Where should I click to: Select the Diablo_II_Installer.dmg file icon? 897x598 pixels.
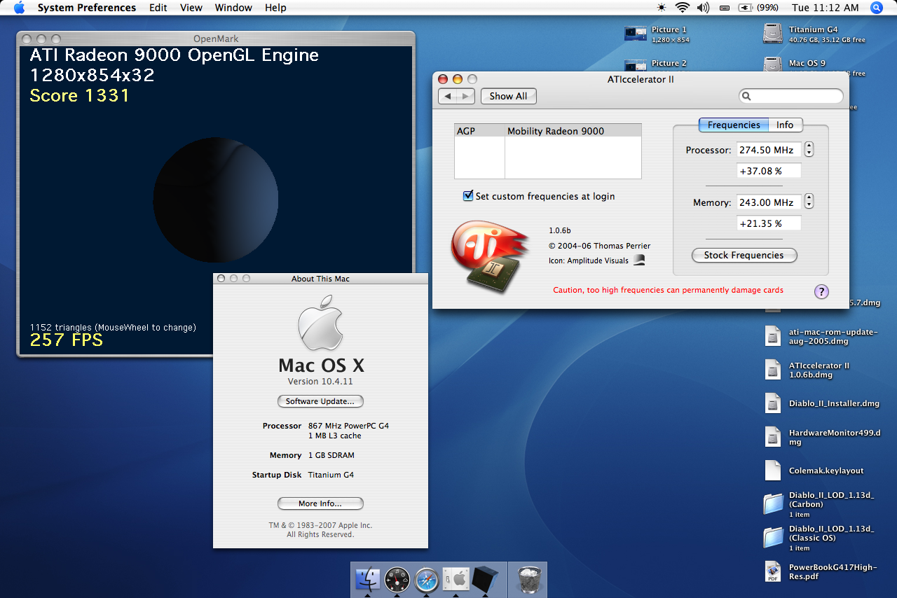coord(772,403)
